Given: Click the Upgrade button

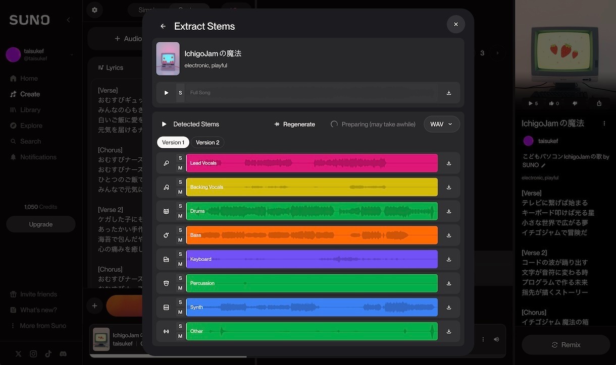Looking at the screenshot, I should 41,224.
